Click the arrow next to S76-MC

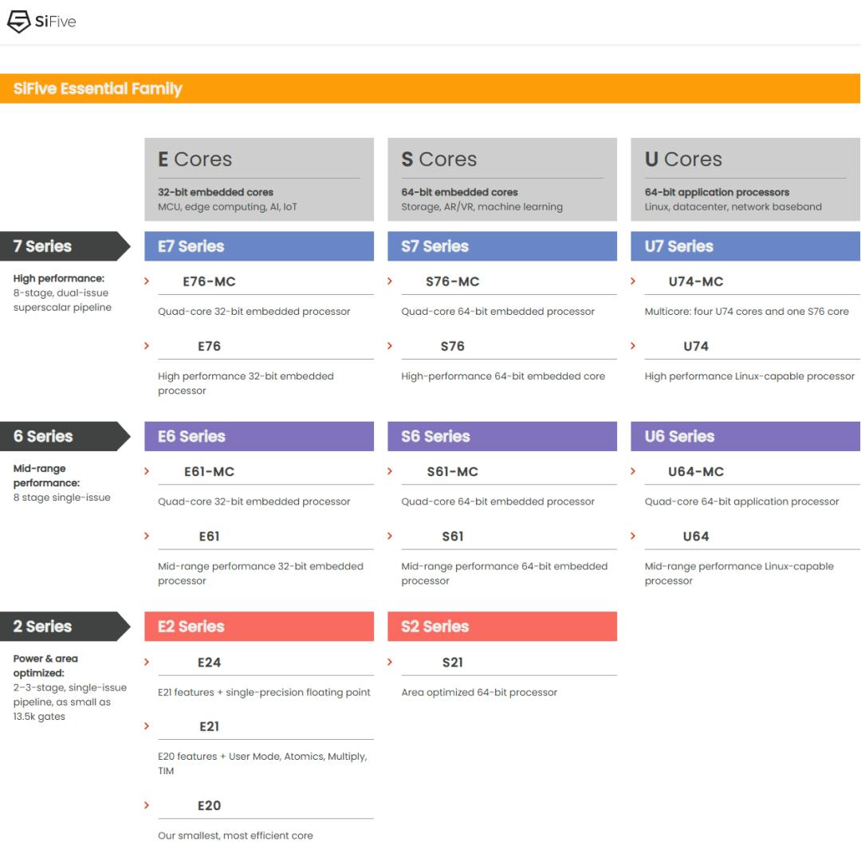coord(390,281)
